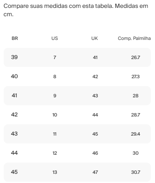
Task: Click the BR column header
Action: point(15,38)
